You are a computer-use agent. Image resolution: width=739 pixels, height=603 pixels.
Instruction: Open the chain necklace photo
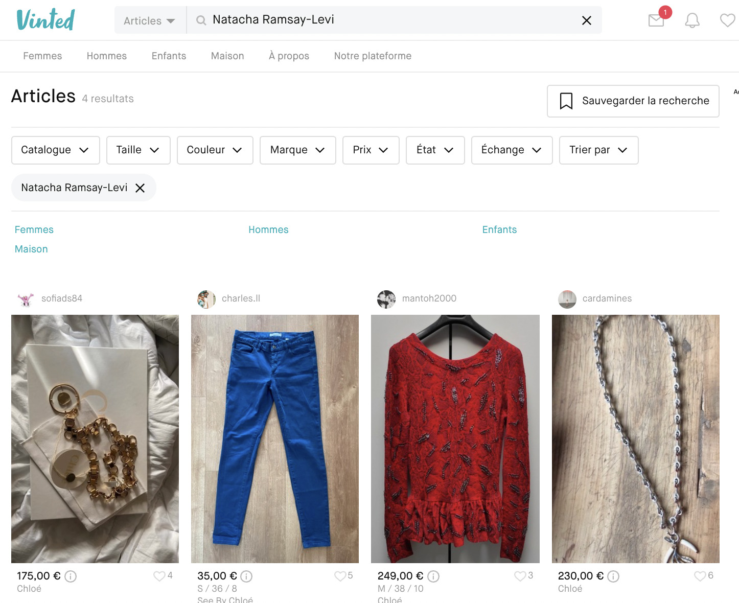tap(636, 439)
